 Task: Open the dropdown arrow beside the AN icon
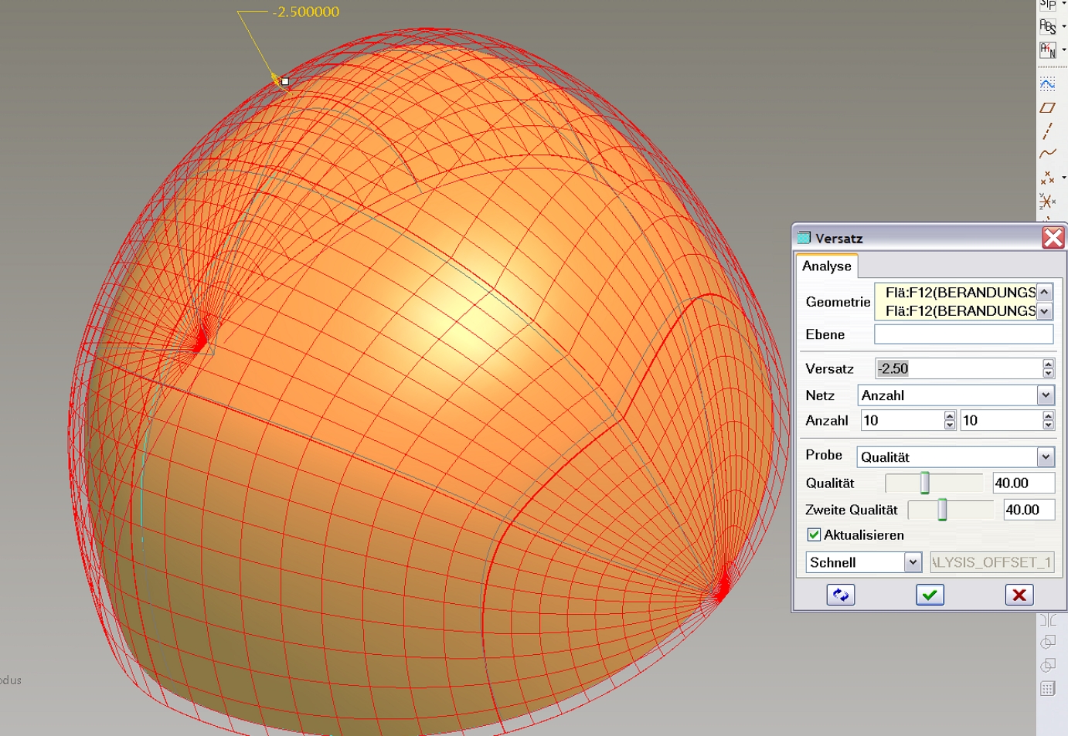click(x=1064, y=50)
